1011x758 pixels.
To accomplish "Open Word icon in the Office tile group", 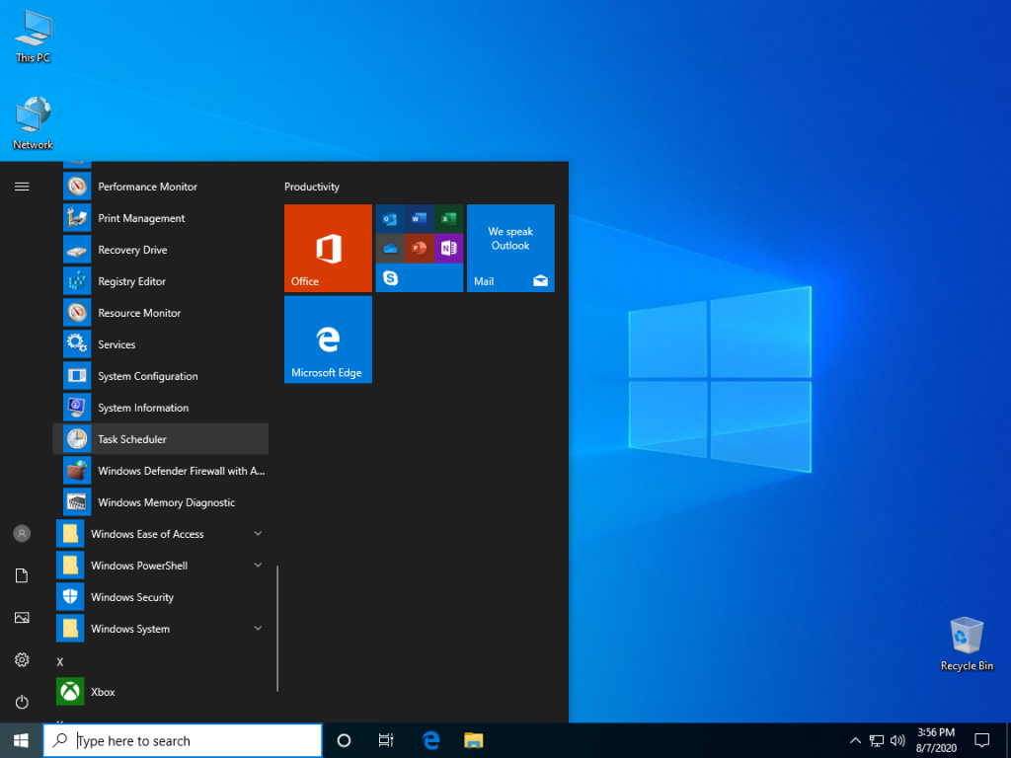I will (x=419, y=219).
